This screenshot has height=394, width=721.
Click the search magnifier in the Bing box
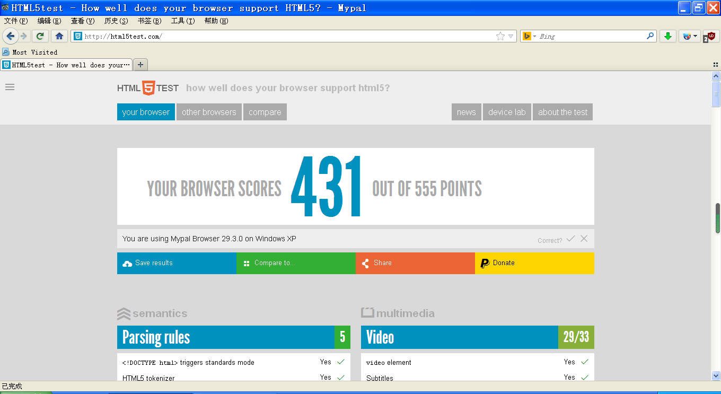coord(650,36)
